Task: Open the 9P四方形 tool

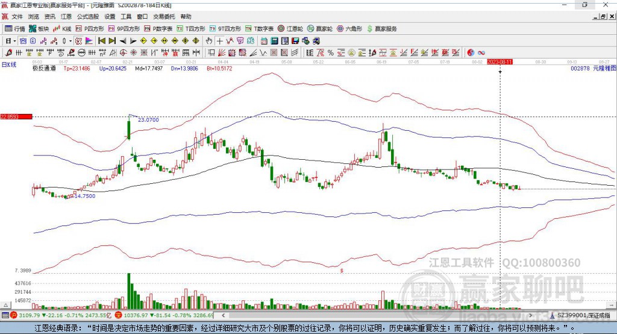Action: [x=124, y=29]
